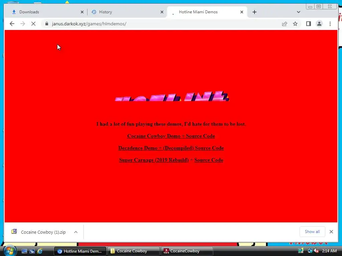Click the network tray icon
Viewport: 342px width, 256px height.
[310, 251]
